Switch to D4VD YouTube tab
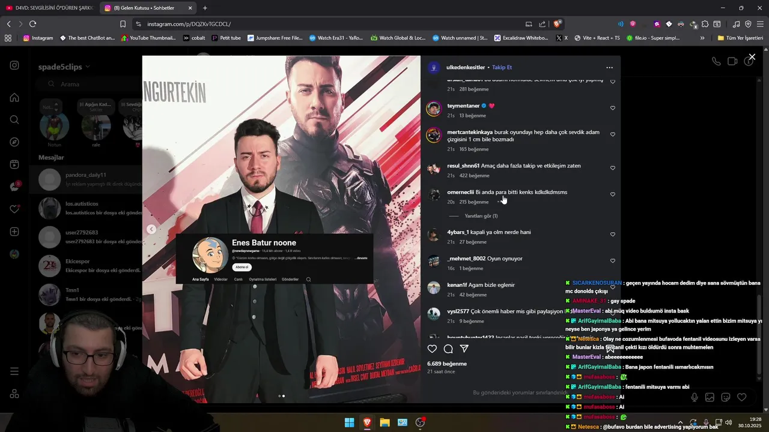This screenshot has height=432, width=769. (48, 8)
